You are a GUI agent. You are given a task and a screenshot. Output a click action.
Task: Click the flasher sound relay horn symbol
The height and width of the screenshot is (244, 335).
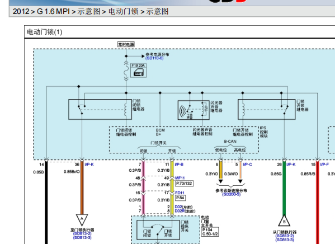pyautogui.click(x=183, y=111)
